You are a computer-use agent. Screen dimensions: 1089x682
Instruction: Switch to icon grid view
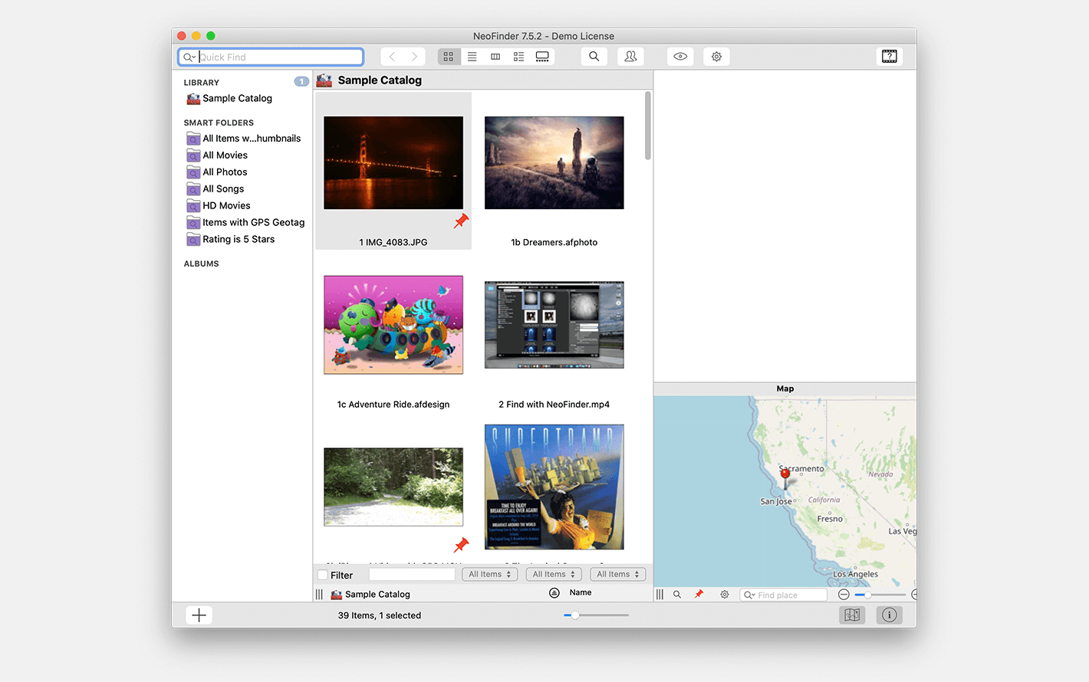pos(449,57)
